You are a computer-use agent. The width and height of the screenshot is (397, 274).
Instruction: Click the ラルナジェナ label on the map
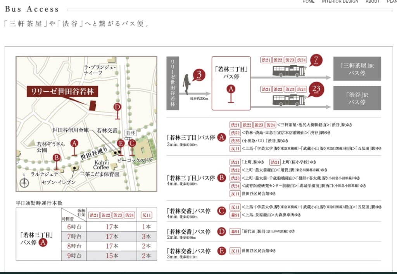click(x=44, y=174)
